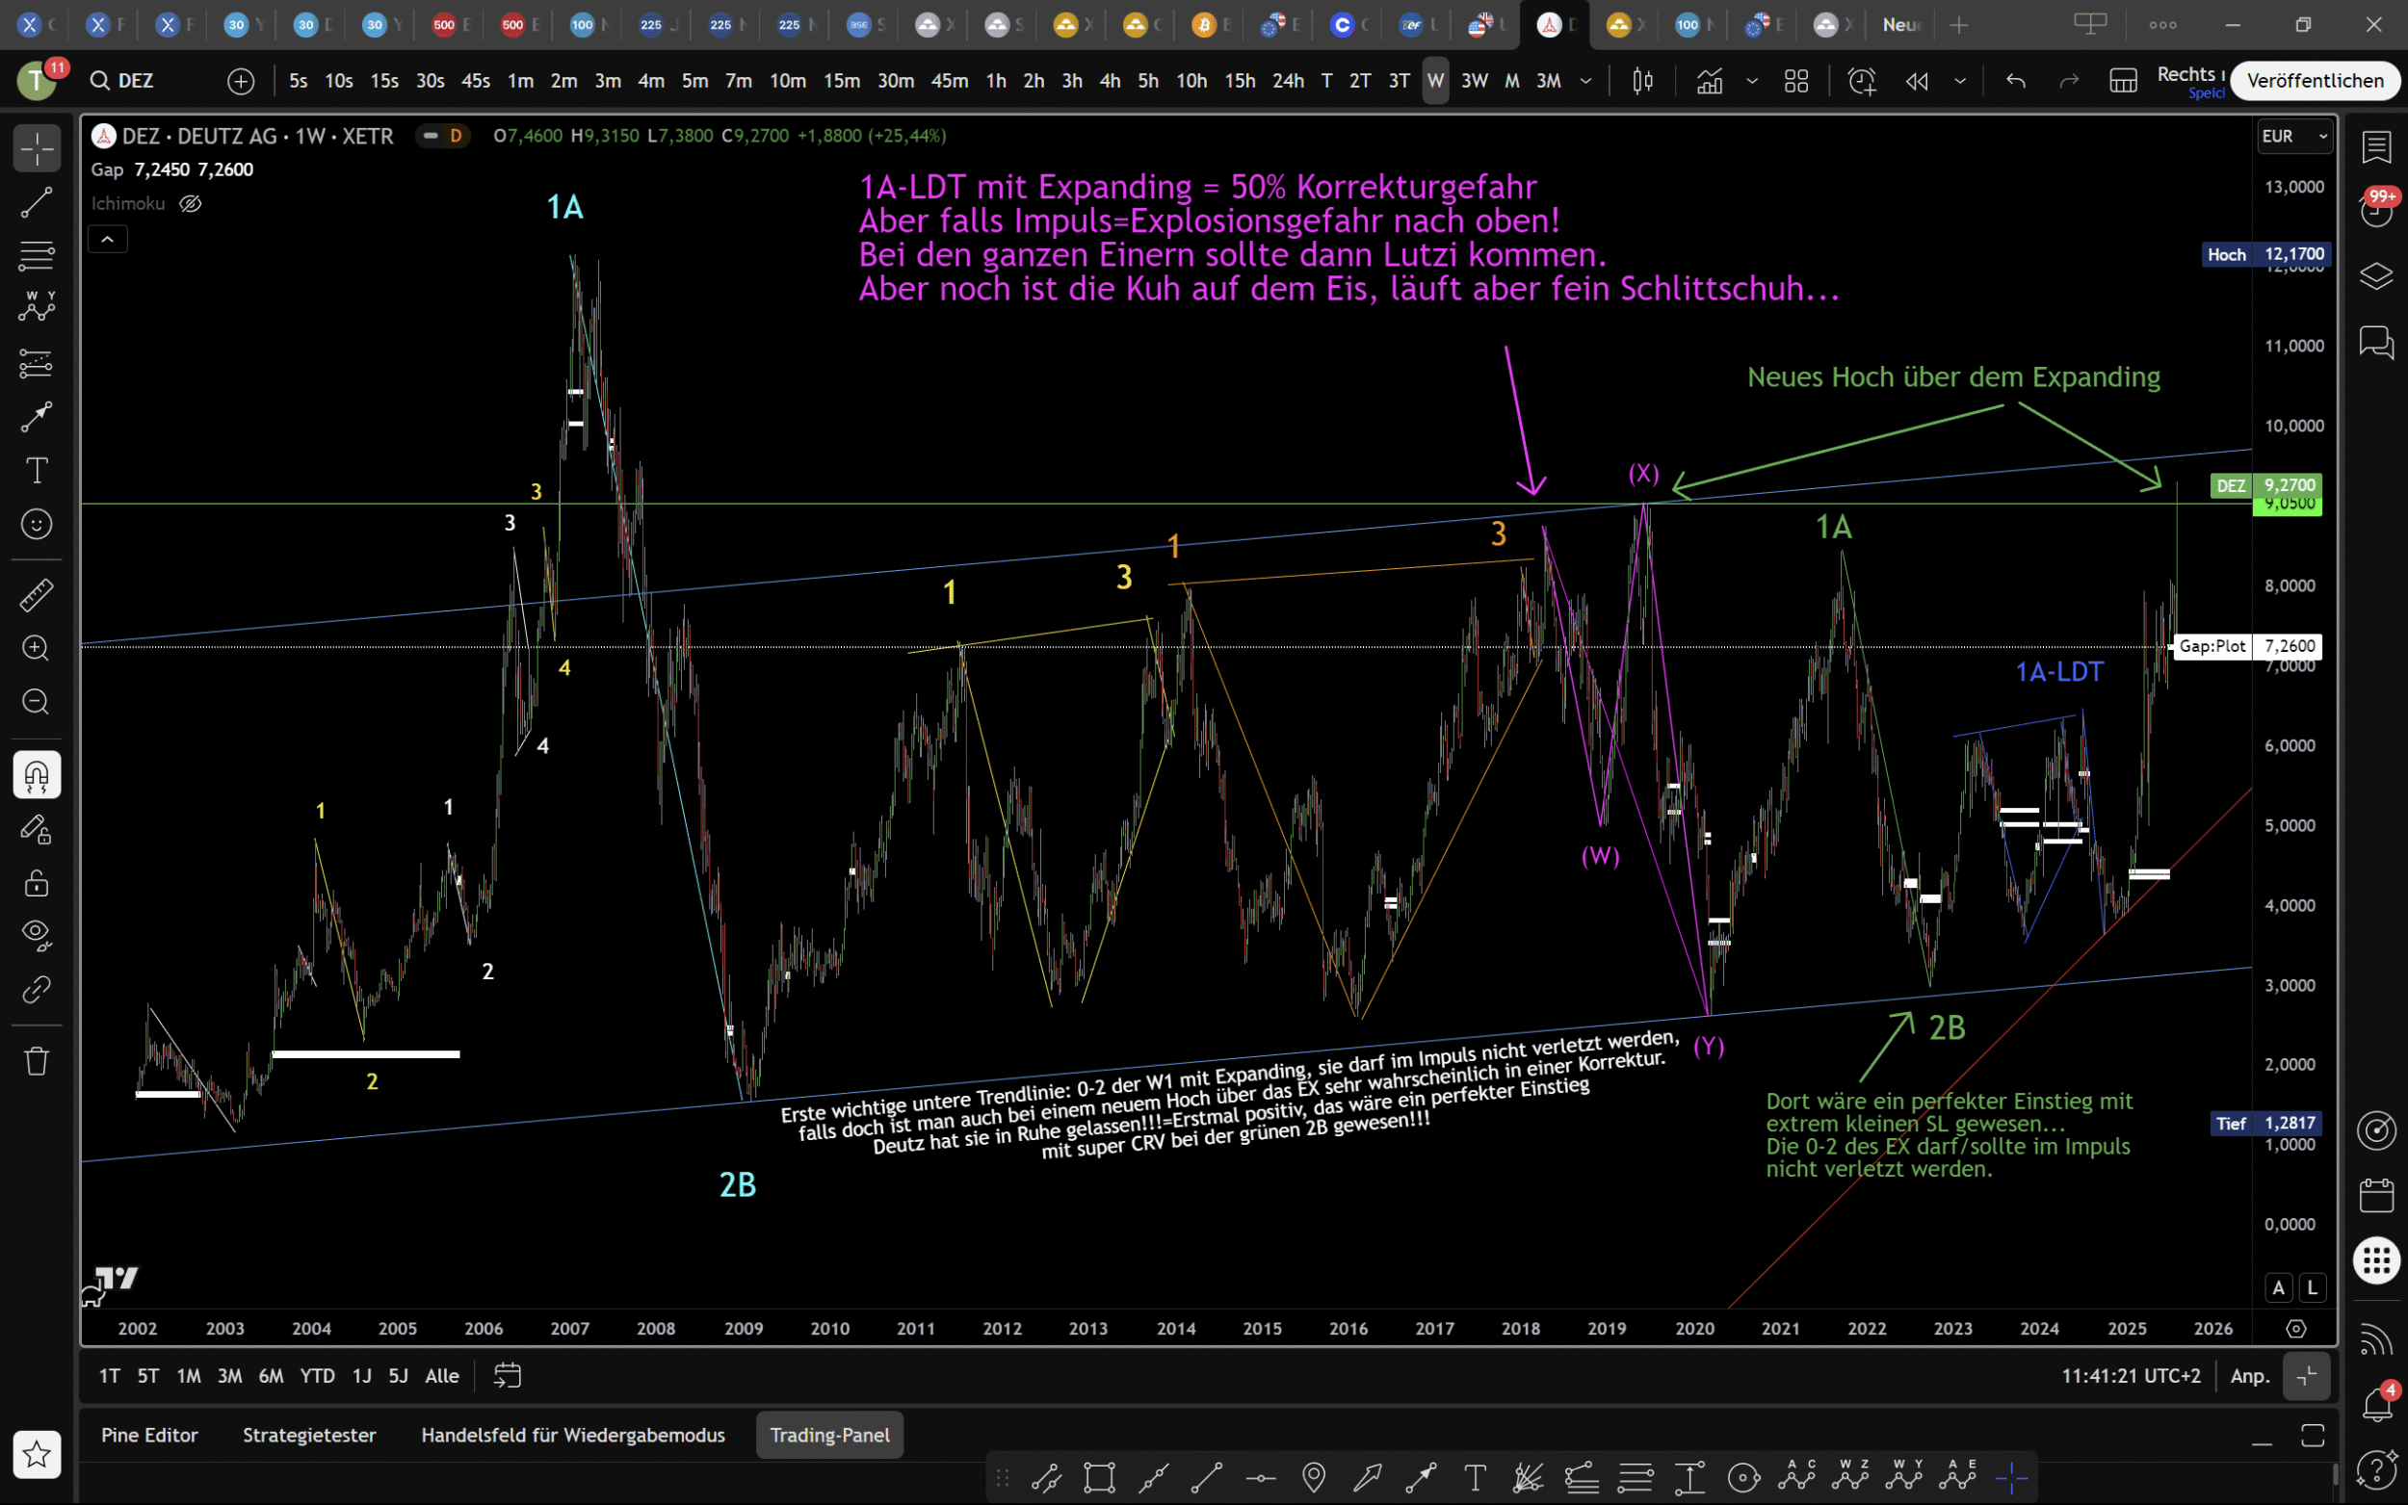Open the indicators menu icon

[x=1709, y=81]
